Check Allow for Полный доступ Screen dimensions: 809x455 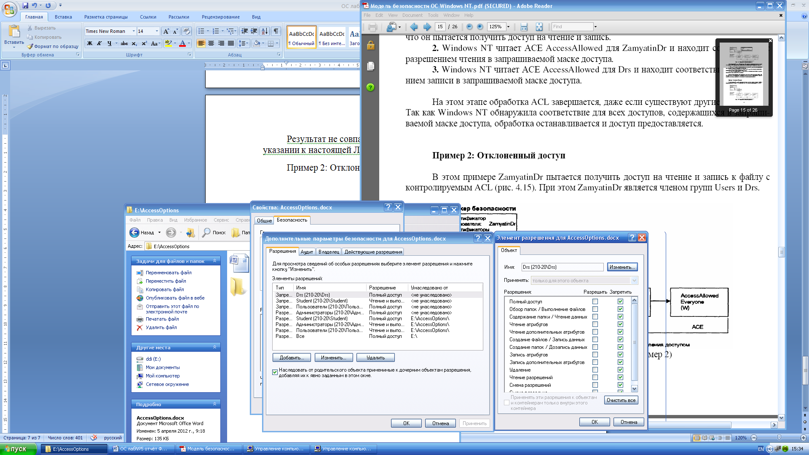(595, 302)
